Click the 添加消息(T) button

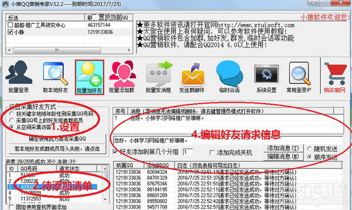tap(283, 148)
